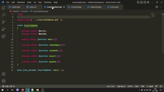Change the Tab Size: 4 indentation setting
This screenshot has width=164, height=92.
pos(121,86)
